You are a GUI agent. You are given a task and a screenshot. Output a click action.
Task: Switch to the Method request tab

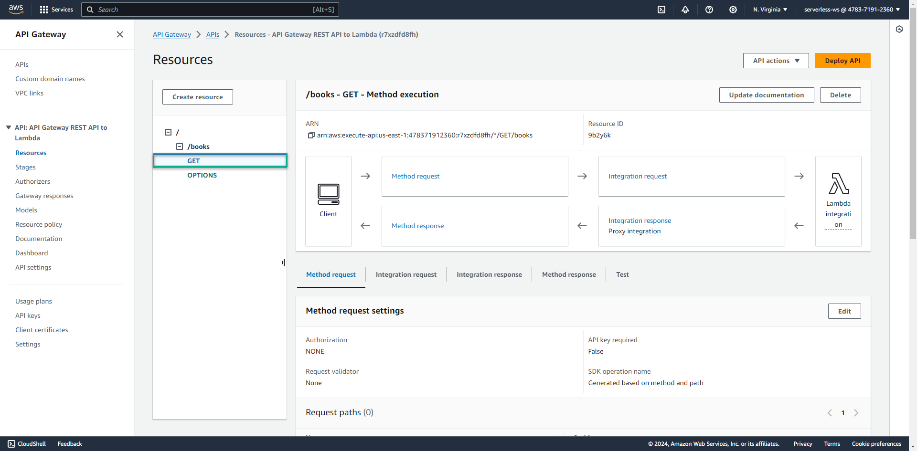pos(331,274)
